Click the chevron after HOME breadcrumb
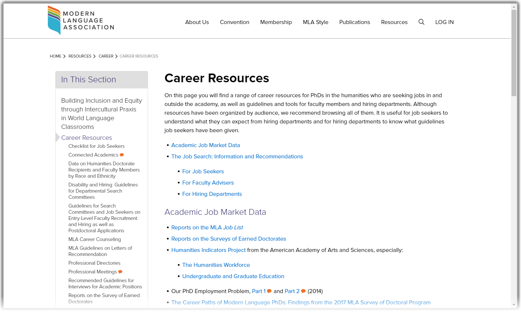Screen dimensions: 521x312 (64, 56)
